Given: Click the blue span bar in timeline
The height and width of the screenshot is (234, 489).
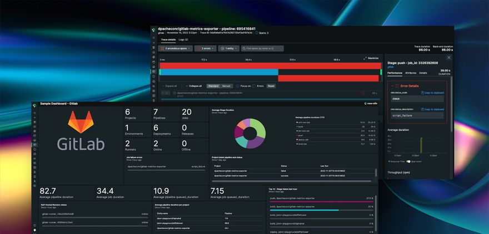Looking at the screenshot, I should coord(218,72).
